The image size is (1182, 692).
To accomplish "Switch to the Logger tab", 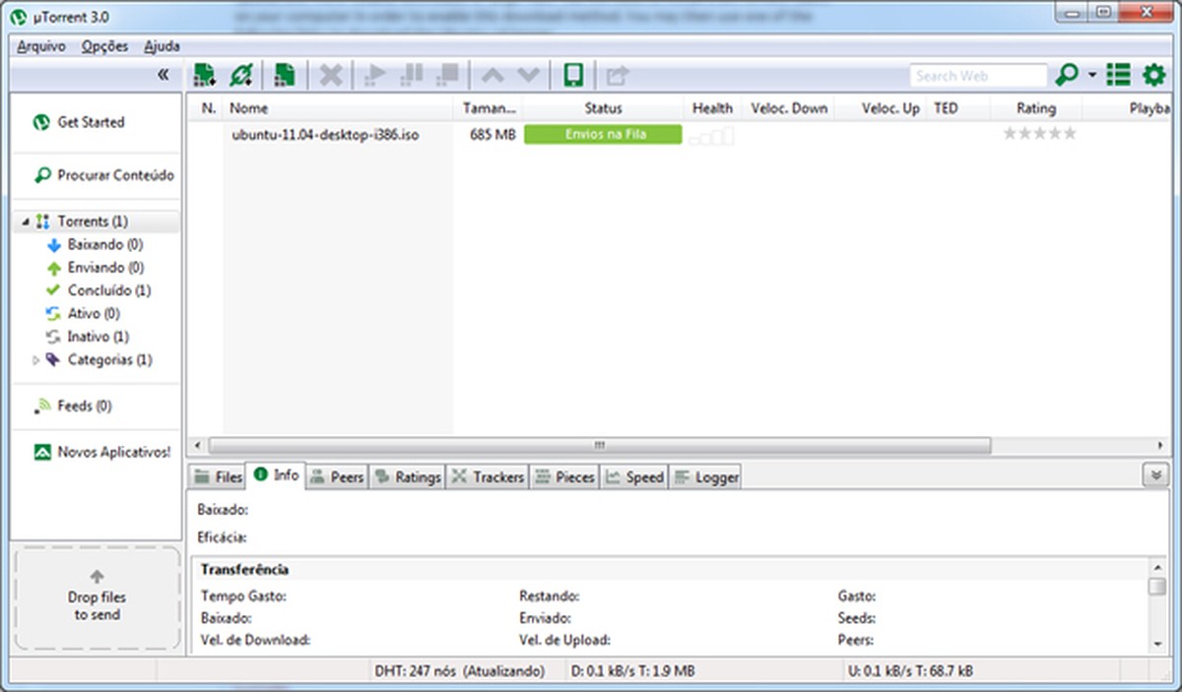I will [705, 477].
